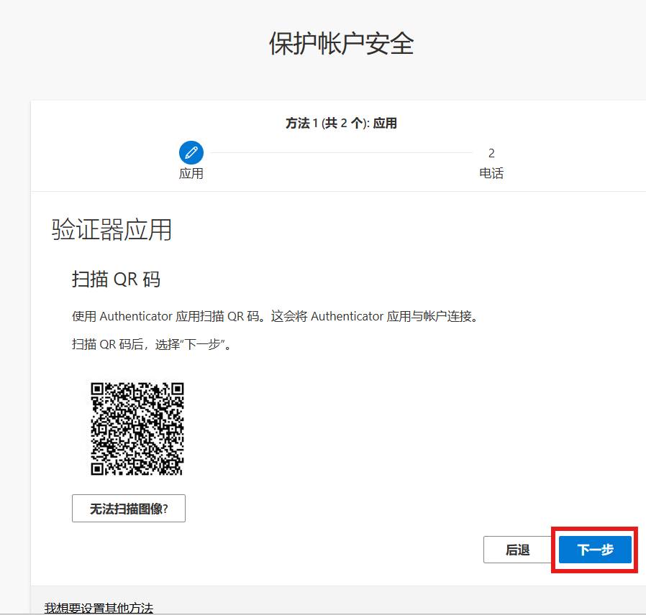Click the 使用 Authenticator 应用扫描 QR 码 sentence
Viewport: 646px width, 615px height.
(x=274, y=316)
